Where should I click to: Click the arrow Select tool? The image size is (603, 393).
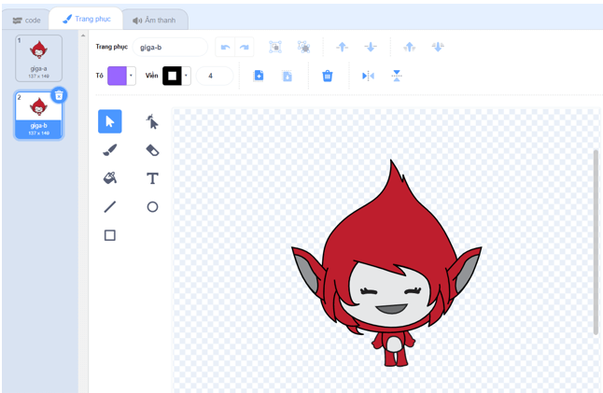click(109, 121)
